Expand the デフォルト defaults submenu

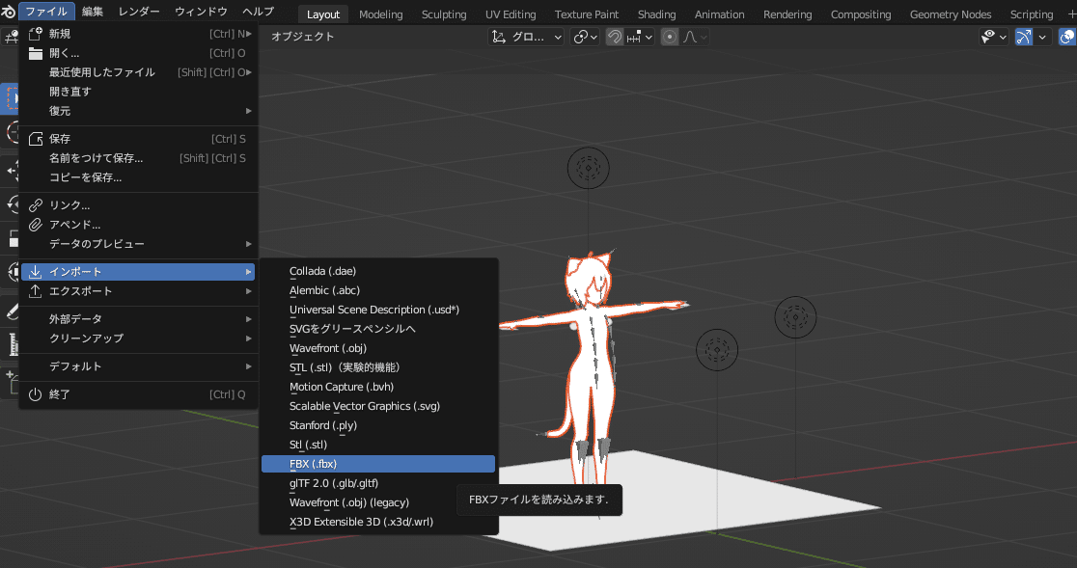pos(139,366)
